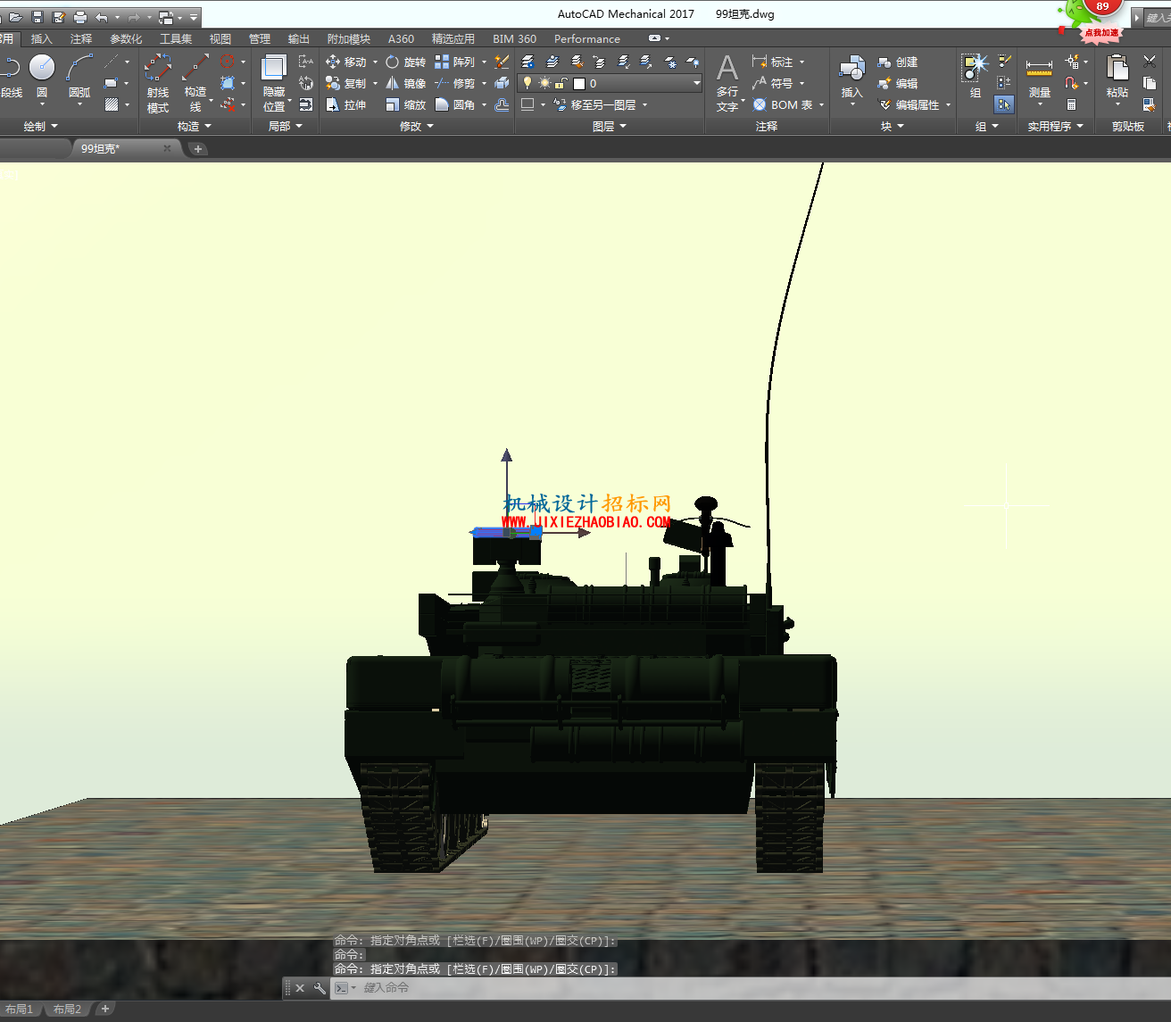The height and width of the screenshot is (1022, 1171).
Task: Click the white layer color swatch
Action: pos(579,84)
